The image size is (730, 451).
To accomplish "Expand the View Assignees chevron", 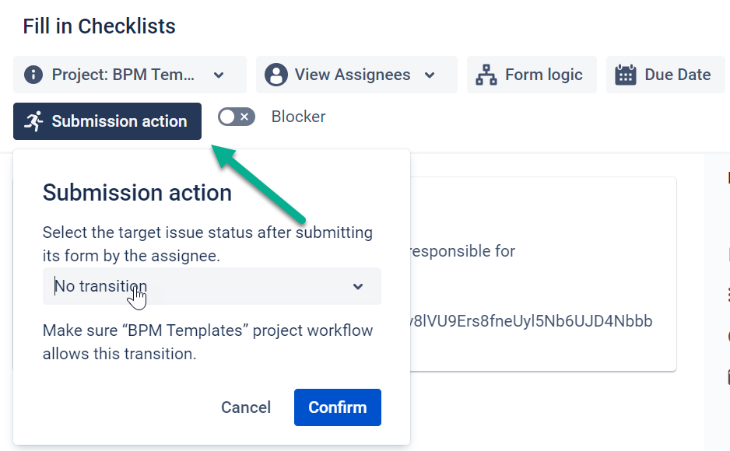I will point(430,75).
